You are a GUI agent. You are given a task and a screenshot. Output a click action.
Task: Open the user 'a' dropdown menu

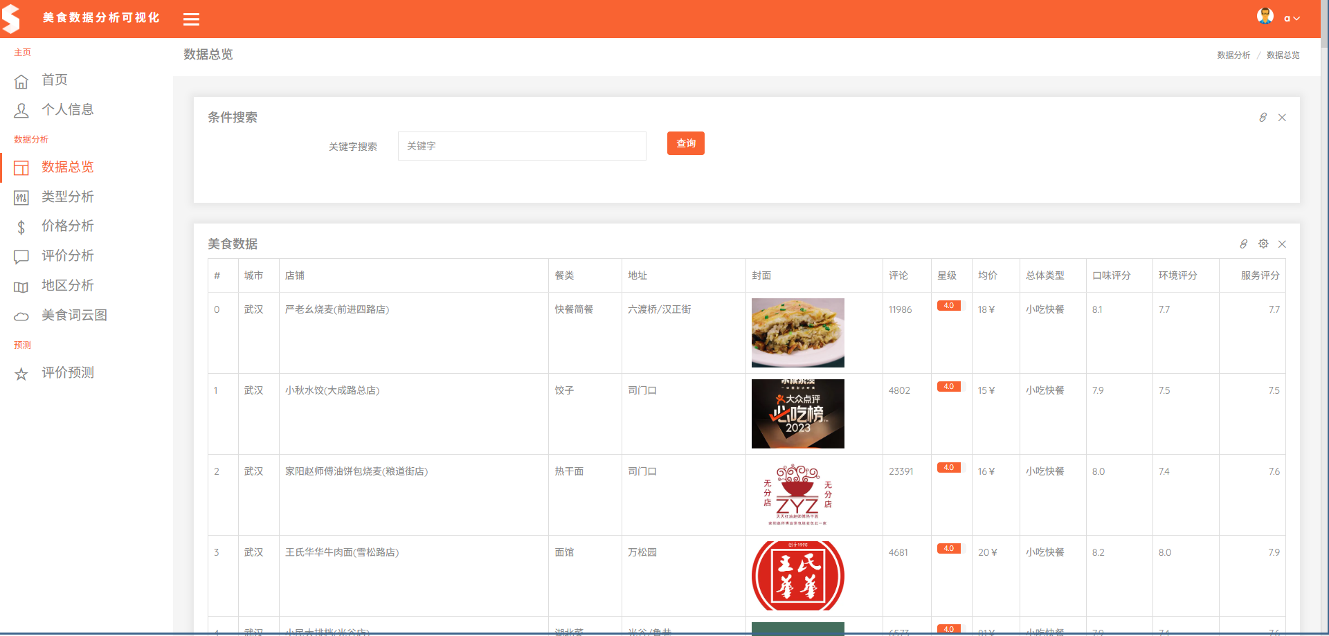pyautogui.click(x=1292, y=19)
